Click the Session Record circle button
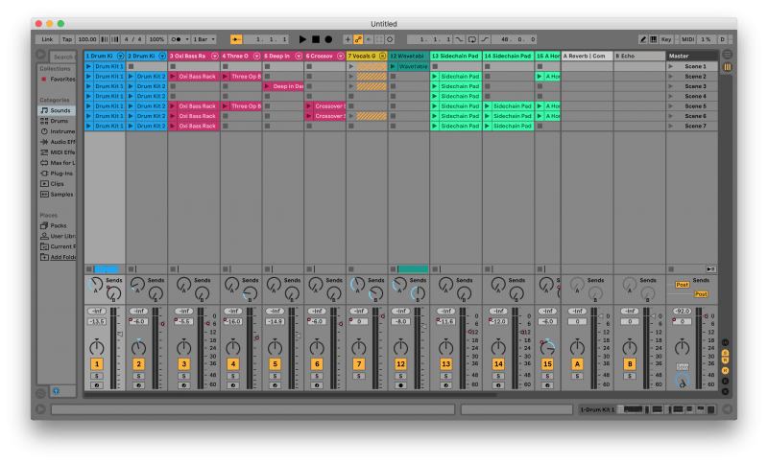 tap(390, 39)
